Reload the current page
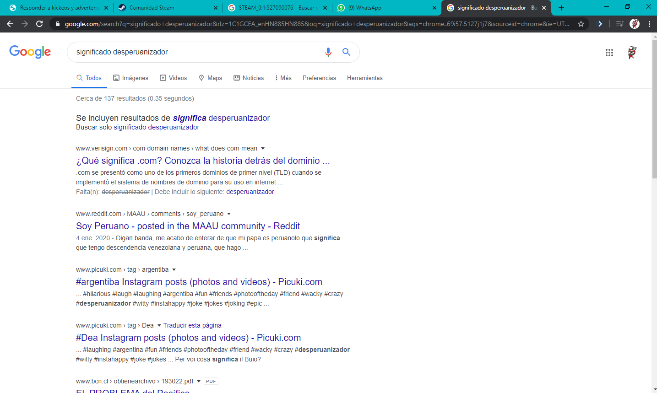The image size is (657, 393). [39, 24]
